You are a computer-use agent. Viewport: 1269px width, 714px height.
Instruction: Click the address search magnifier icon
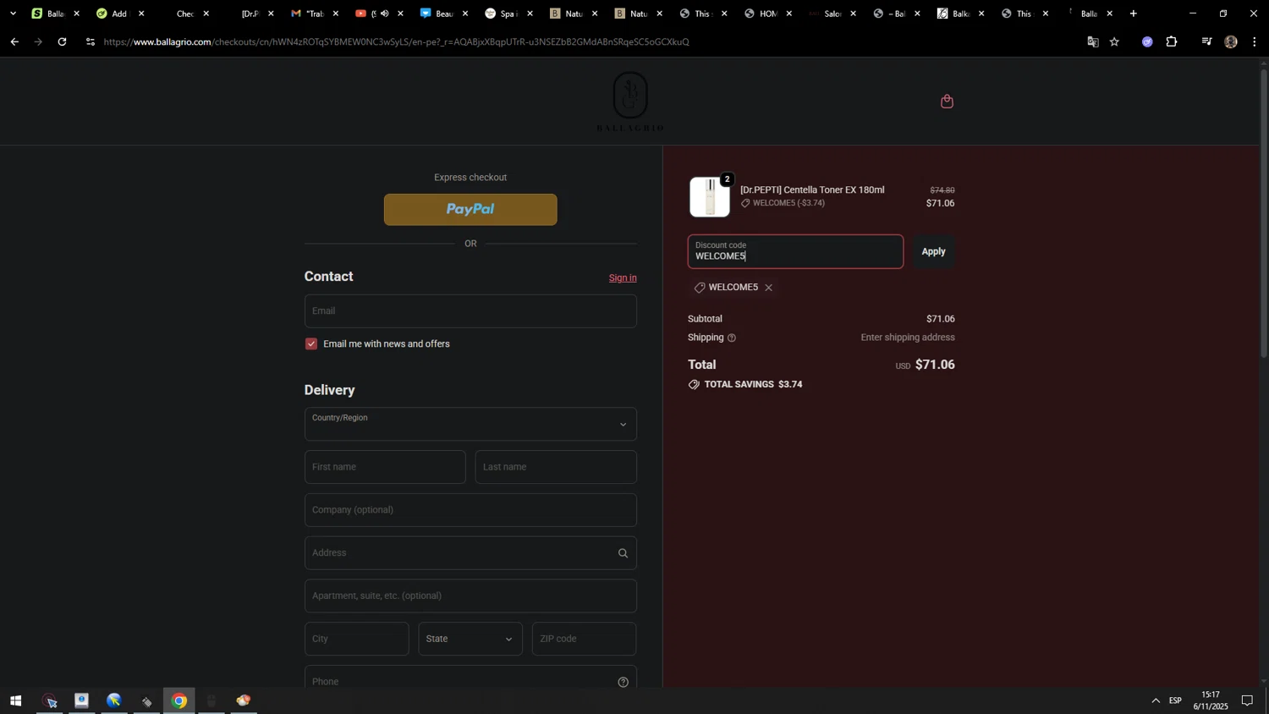coord(623,553)
